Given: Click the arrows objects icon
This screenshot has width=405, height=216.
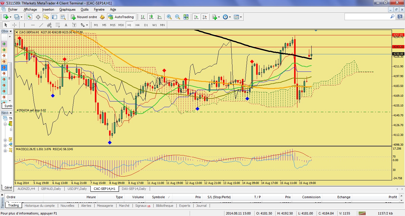Looking at the screenshot, I should coord(83,25).
